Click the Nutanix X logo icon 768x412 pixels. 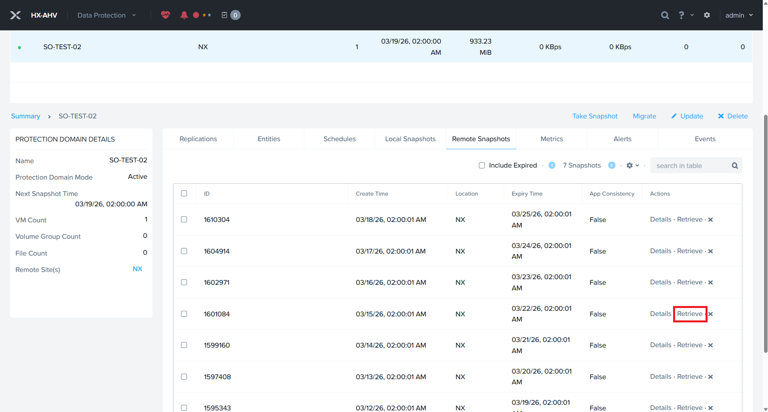click(x=15, y=15)
